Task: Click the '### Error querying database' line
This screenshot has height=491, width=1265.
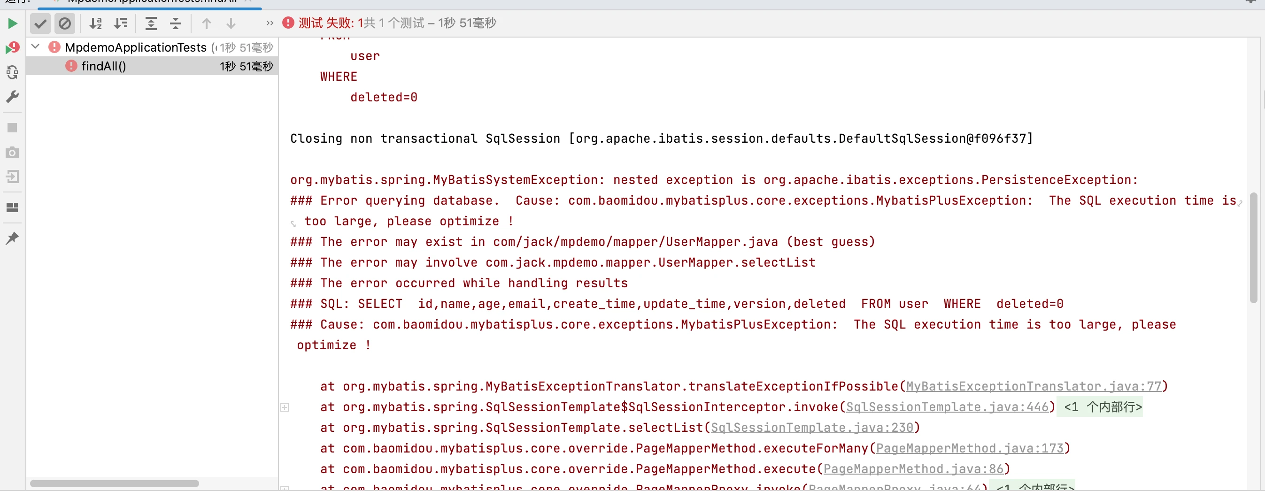Action: [x=763, y=200]
